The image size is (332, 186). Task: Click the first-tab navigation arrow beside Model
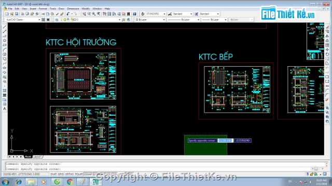(x=9, y=157)
